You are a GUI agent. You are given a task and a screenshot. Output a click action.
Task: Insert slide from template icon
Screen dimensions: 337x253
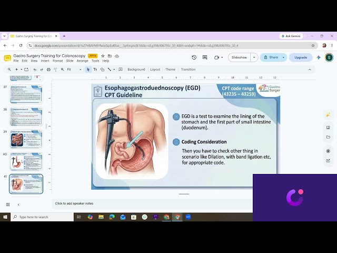[x=26, y=70]
